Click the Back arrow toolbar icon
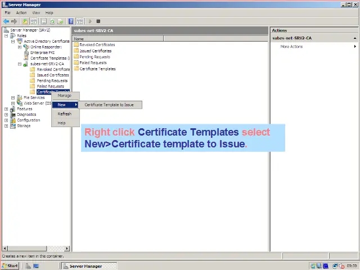This screenshot has width=360, height=270. (6, 21)
